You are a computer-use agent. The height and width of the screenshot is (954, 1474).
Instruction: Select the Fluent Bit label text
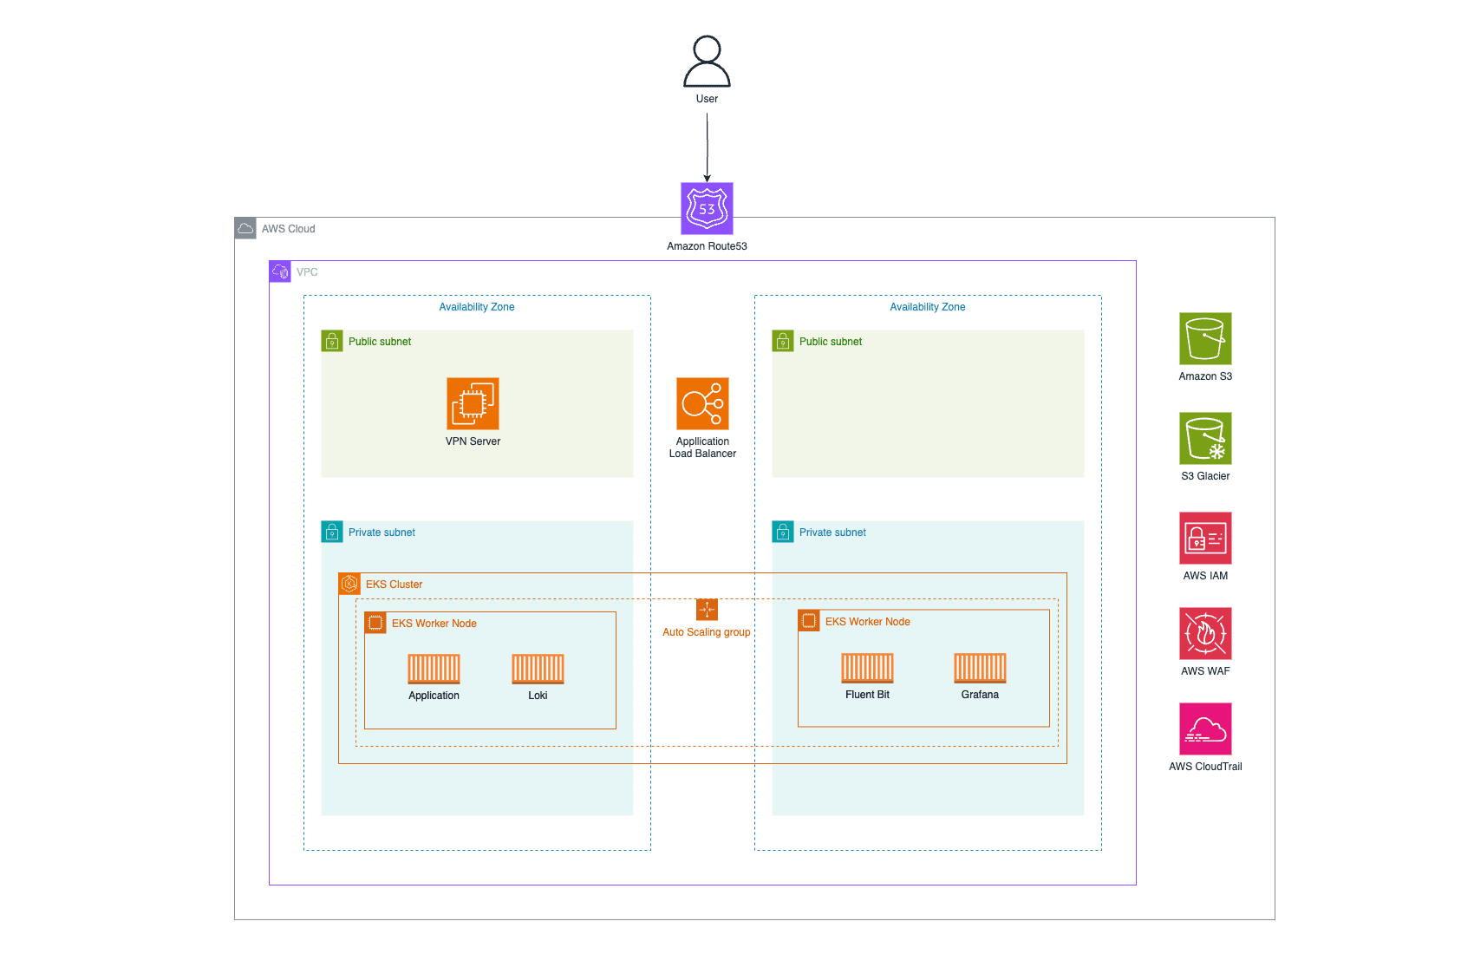(867, 695)
